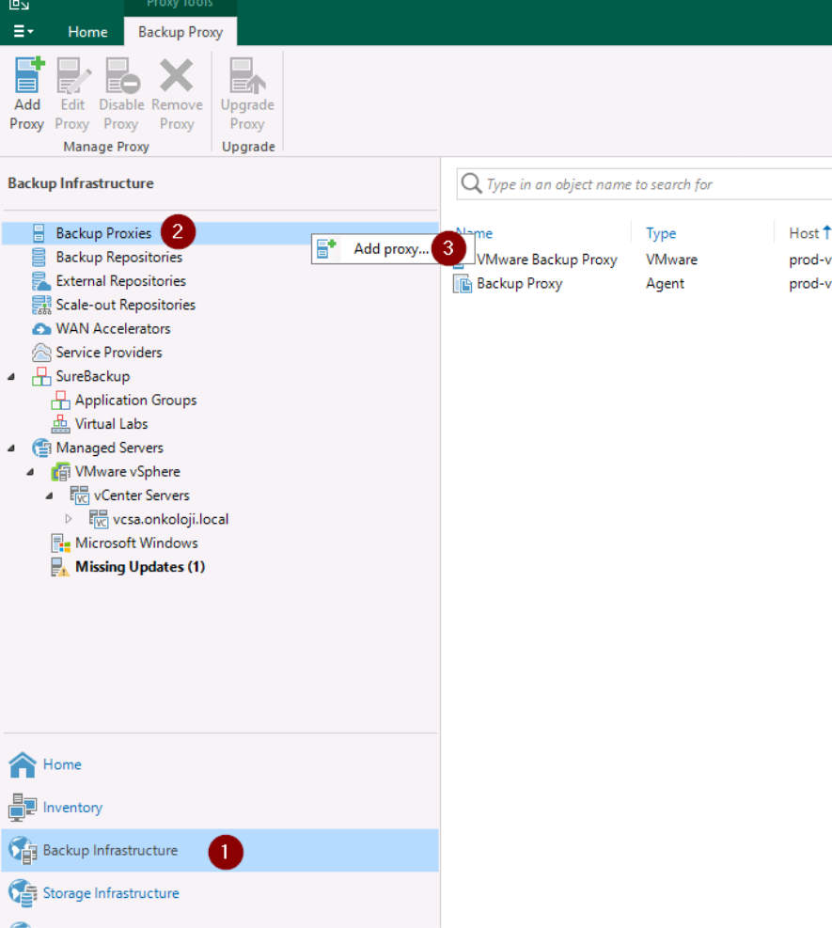
Task: Open Virtual Labs tree item
Action: pyautogui.click(x=111, y=424)
